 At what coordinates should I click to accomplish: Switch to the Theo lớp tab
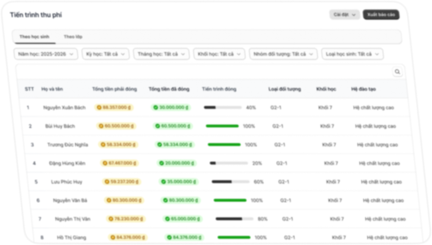(73, 37)
